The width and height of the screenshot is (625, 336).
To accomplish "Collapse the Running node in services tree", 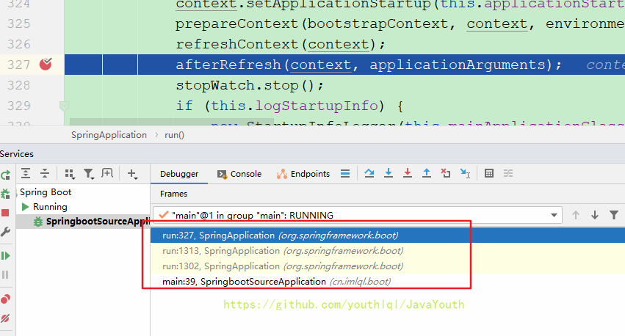I will (27, 207).
